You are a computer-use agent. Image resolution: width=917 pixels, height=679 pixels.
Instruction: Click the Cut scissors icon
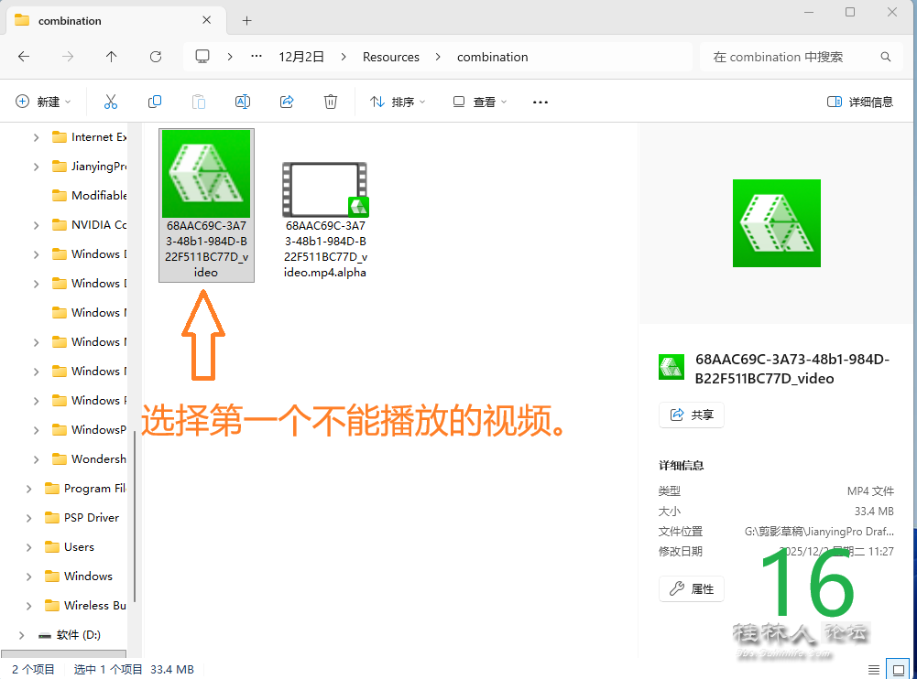pos(111,102)
